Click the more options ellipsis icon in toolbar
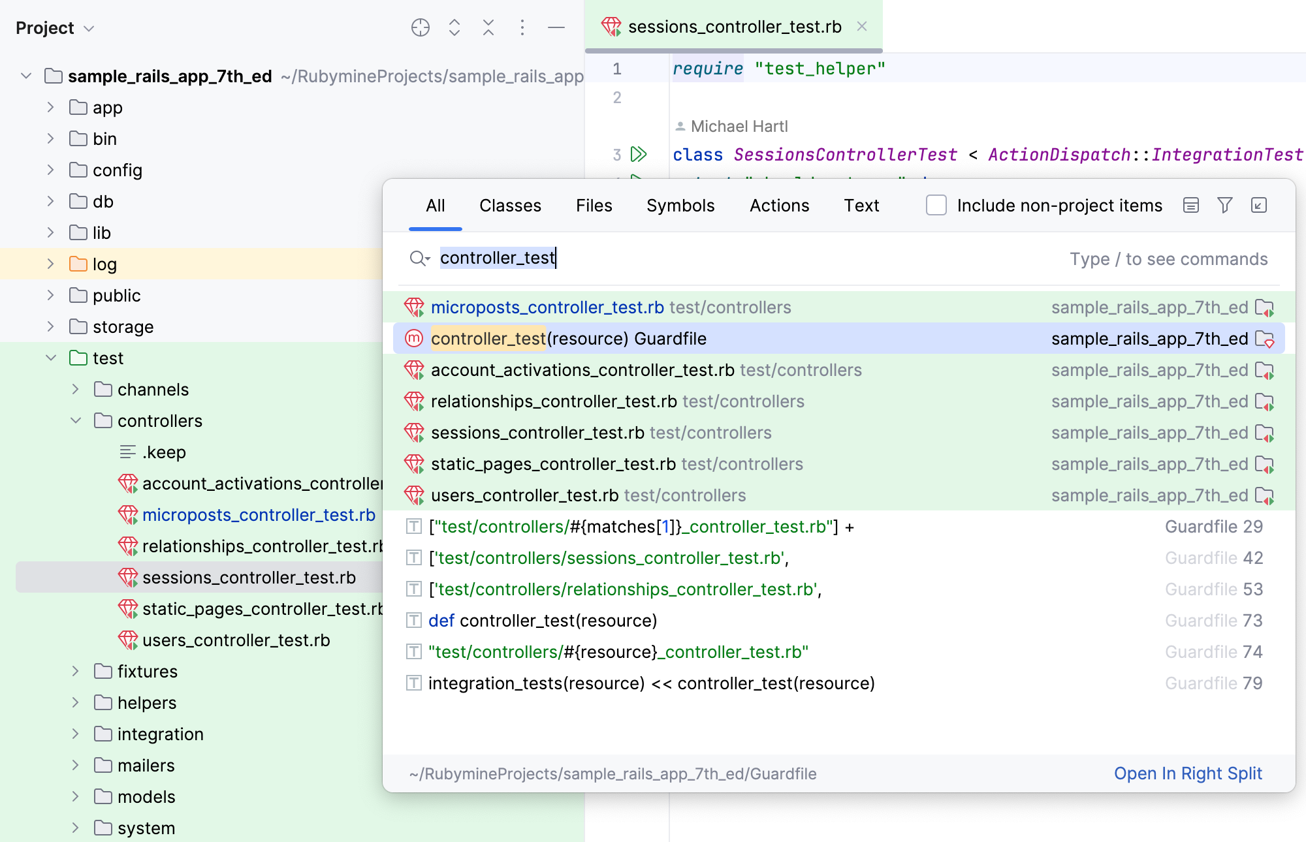The height and width of the screenshot is (842, 1306). [522, 27]
